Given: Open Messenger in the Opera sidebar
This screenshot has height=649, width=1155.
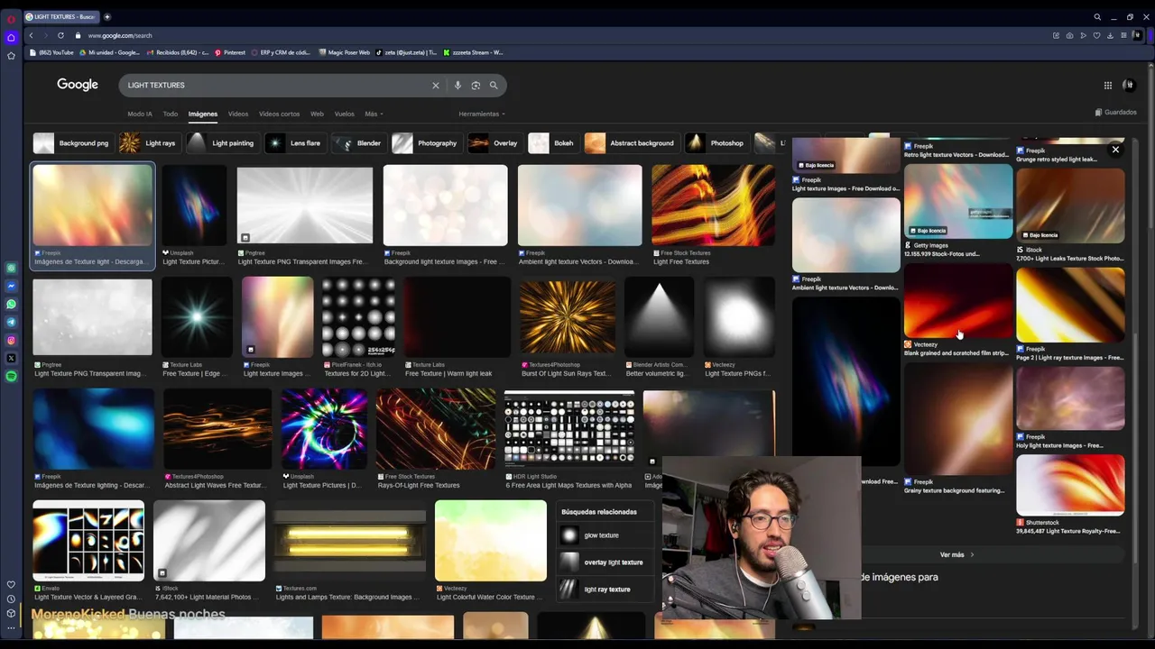Looking at the screenshot, I should pyautogui.click(x=11, y=286).
